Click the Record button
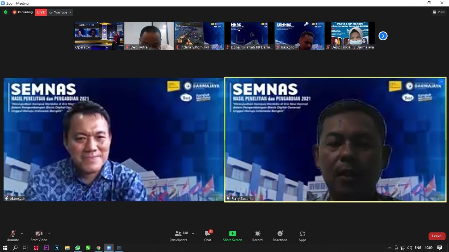 (x=257, y=236)
